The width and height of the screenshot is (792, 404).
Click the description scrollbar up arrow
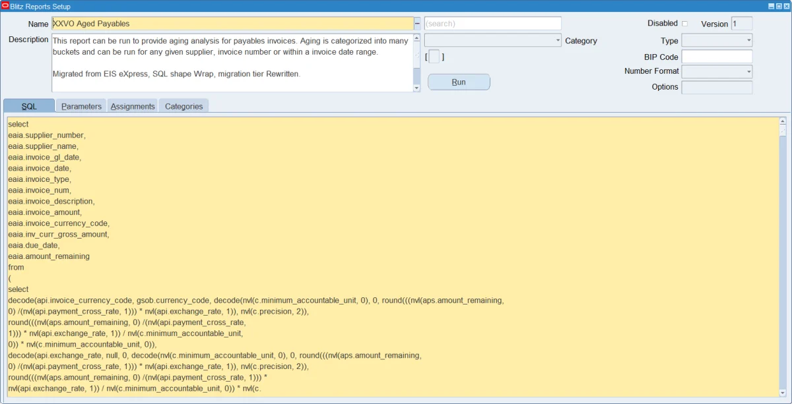[x=416, y=38]
